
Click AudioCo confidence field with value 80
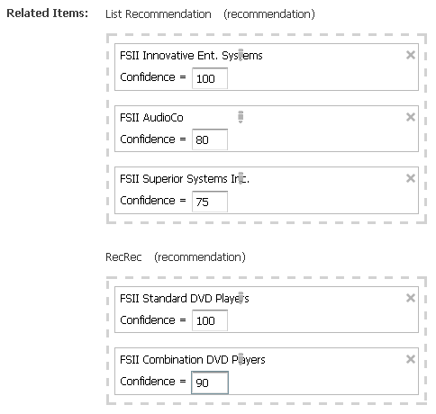210,139
